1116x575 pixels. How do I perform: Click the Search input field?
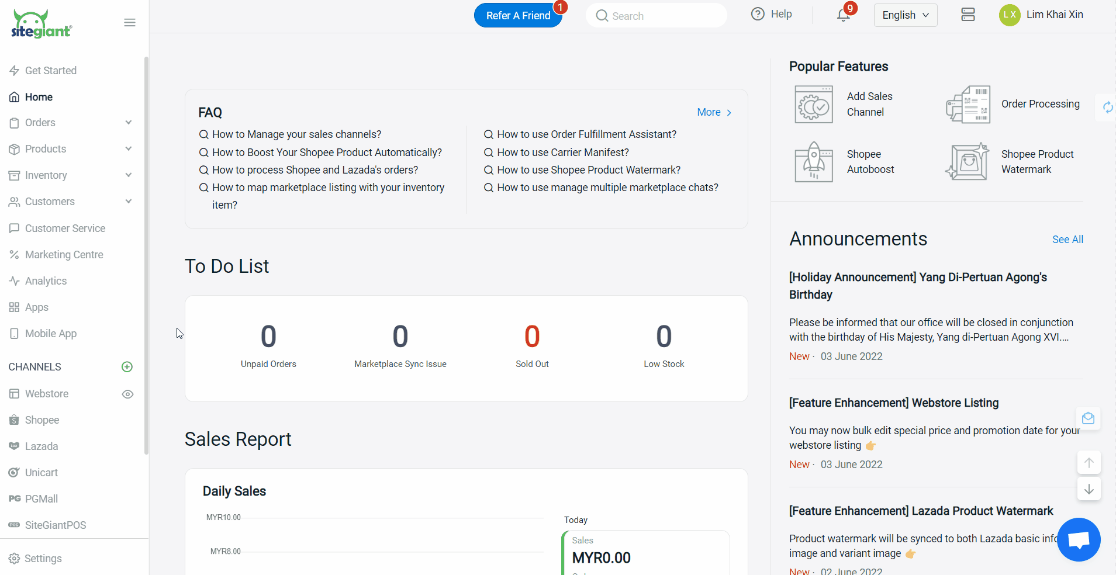tap(657, 16)
